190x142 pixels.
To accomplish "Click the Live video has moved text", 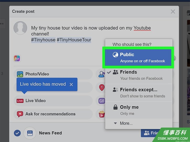I will click(x=43, y=84).
